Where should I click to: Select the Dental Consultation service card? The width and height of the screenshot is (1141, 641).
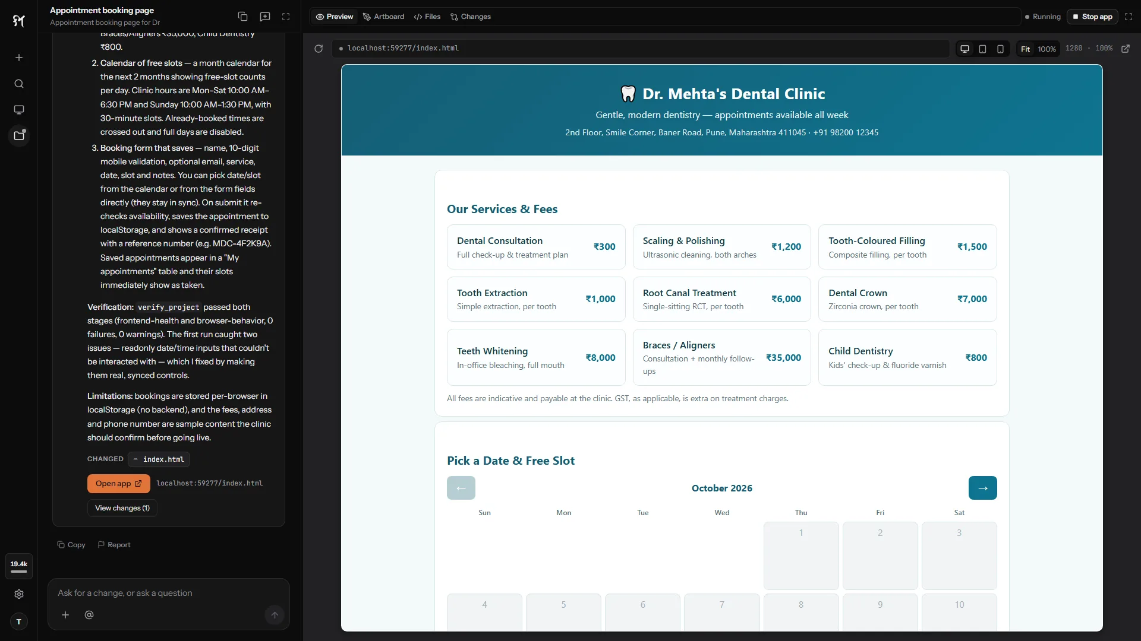(536, 247)
